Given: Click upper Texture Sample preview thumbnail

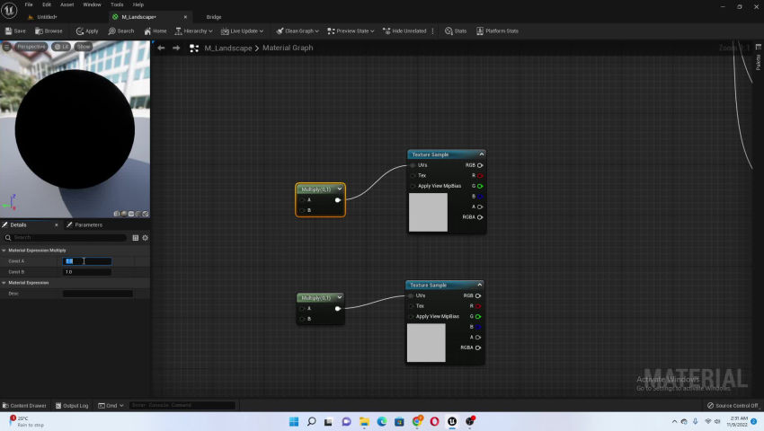Looking at the screenshot, I should click(428, 212).
